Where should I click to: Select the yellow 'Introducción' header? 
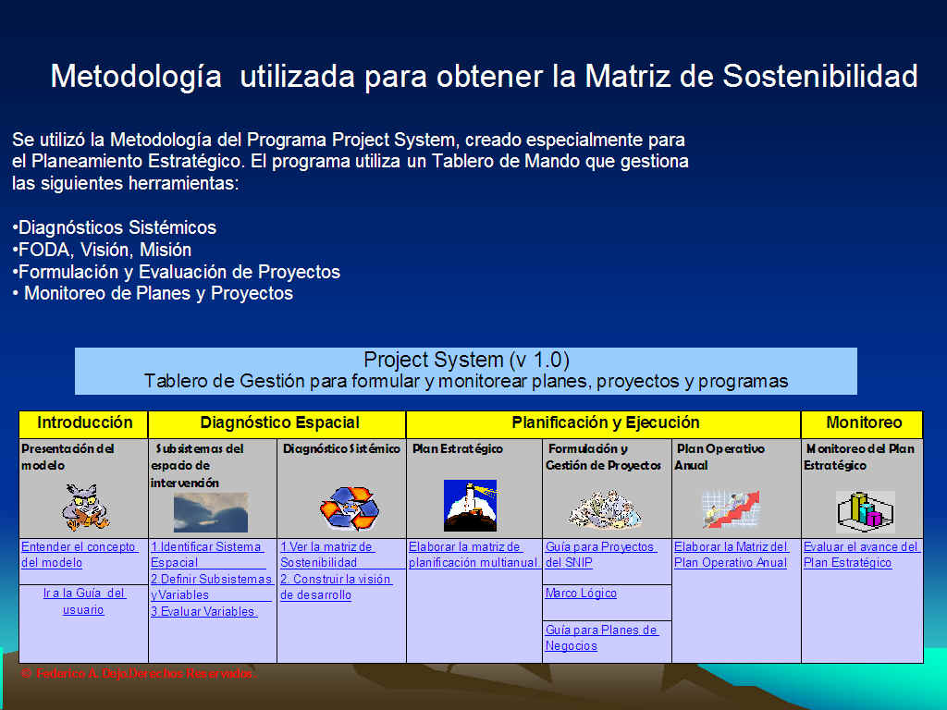tap(84, 424)
